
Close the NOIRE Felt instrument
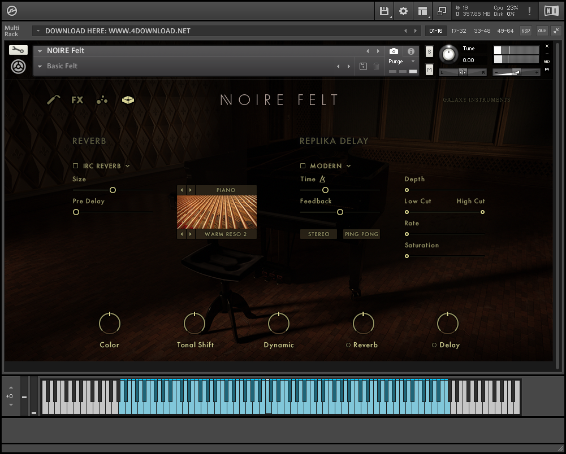pos(547,46)
